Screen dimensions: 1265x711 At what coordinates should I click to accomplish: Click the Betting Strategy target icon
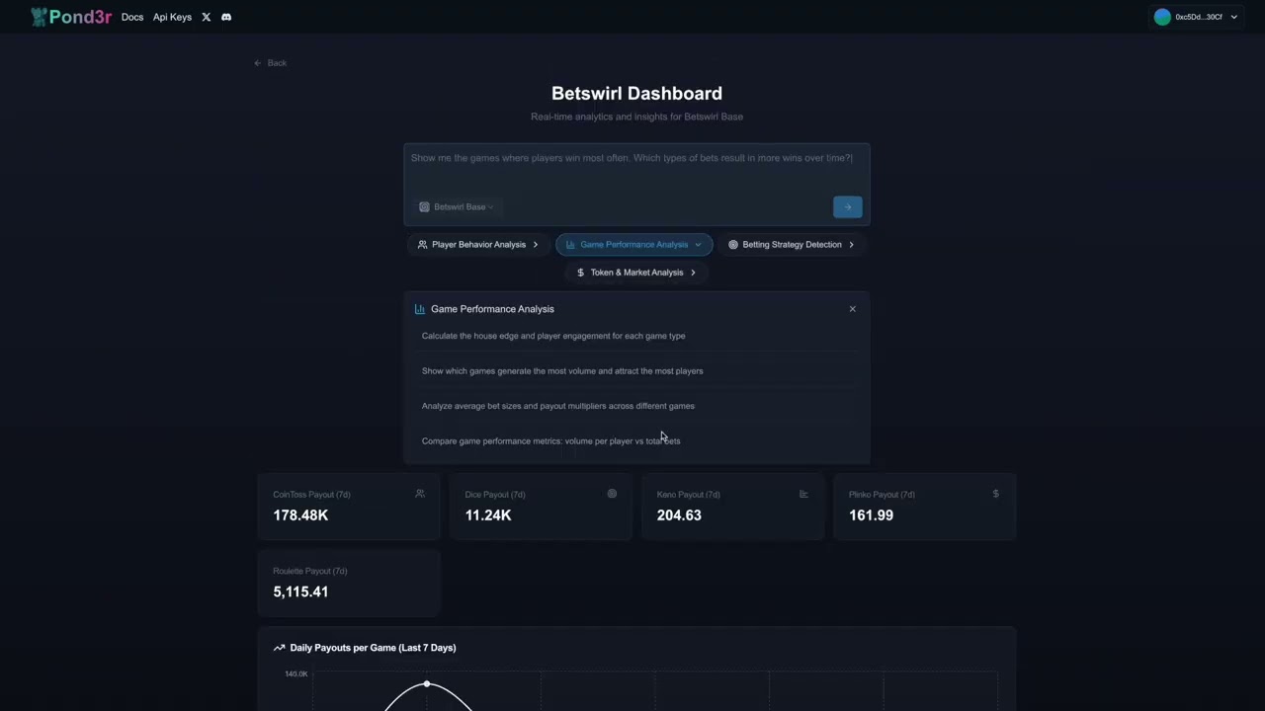pos(733,245)
